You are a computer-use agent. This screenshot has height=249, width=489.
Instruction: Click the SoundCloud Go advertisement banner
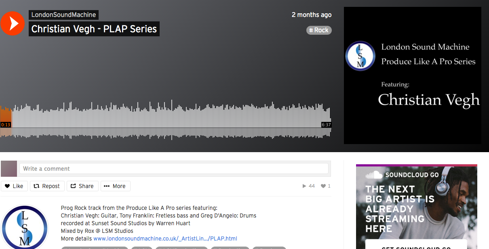[x=417, y=207]
